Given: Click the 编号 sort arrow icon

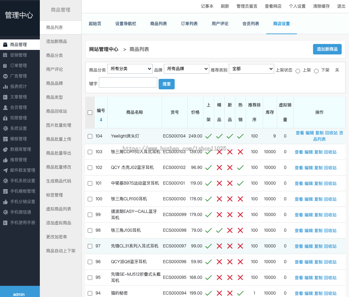Looking at the screenshot, I should pos(101,120).
